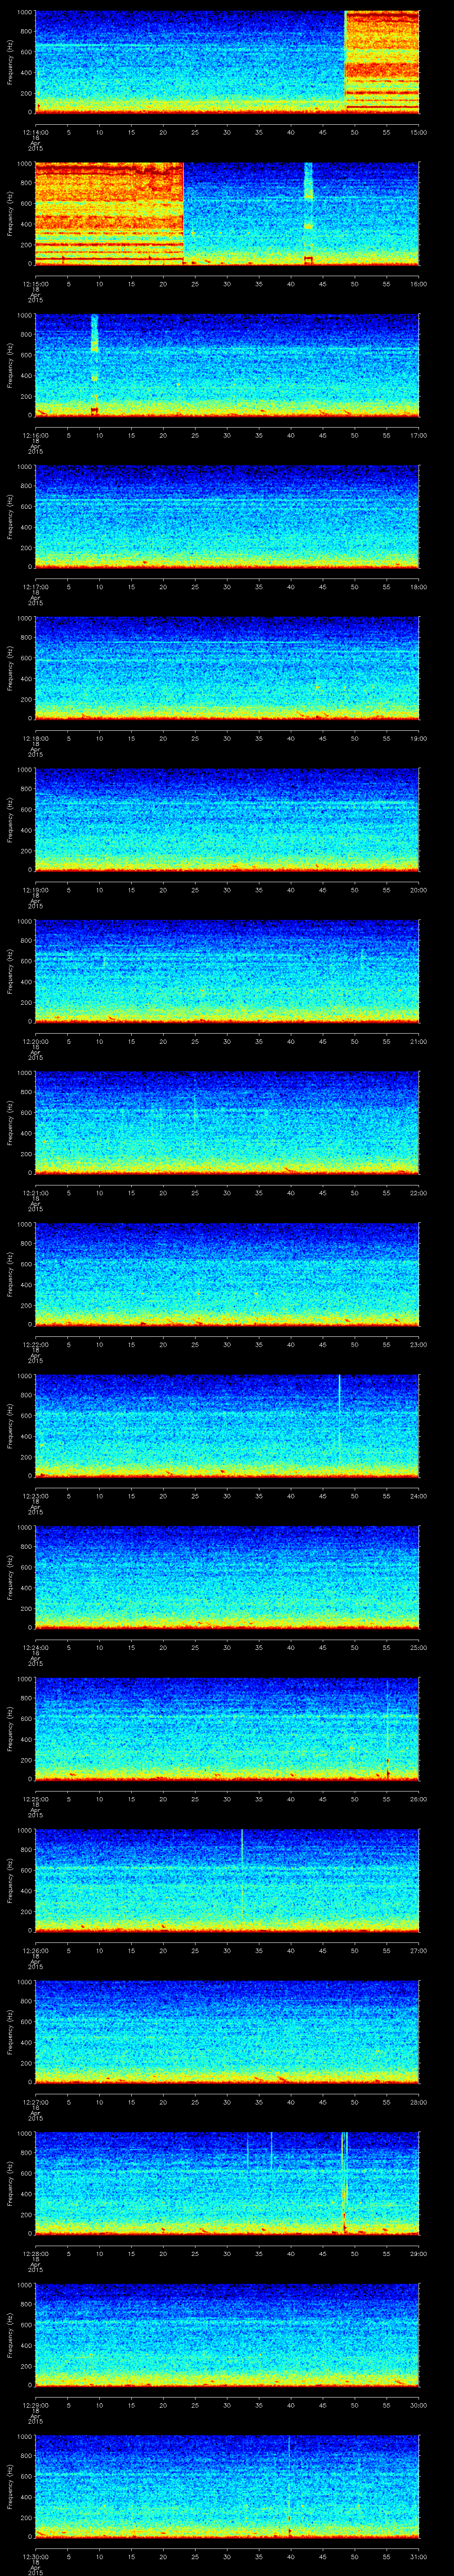
Task: Click the 12:18:00 start time label
Action: [35, 738]
